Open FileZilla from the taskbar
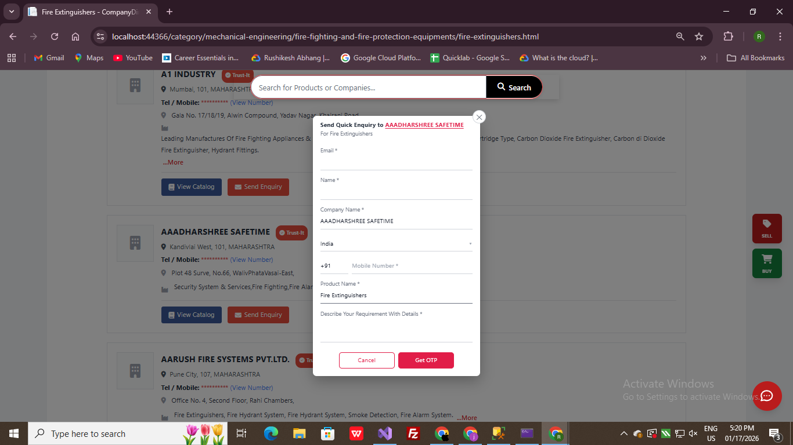793x445 pixels. click(413, 433)
